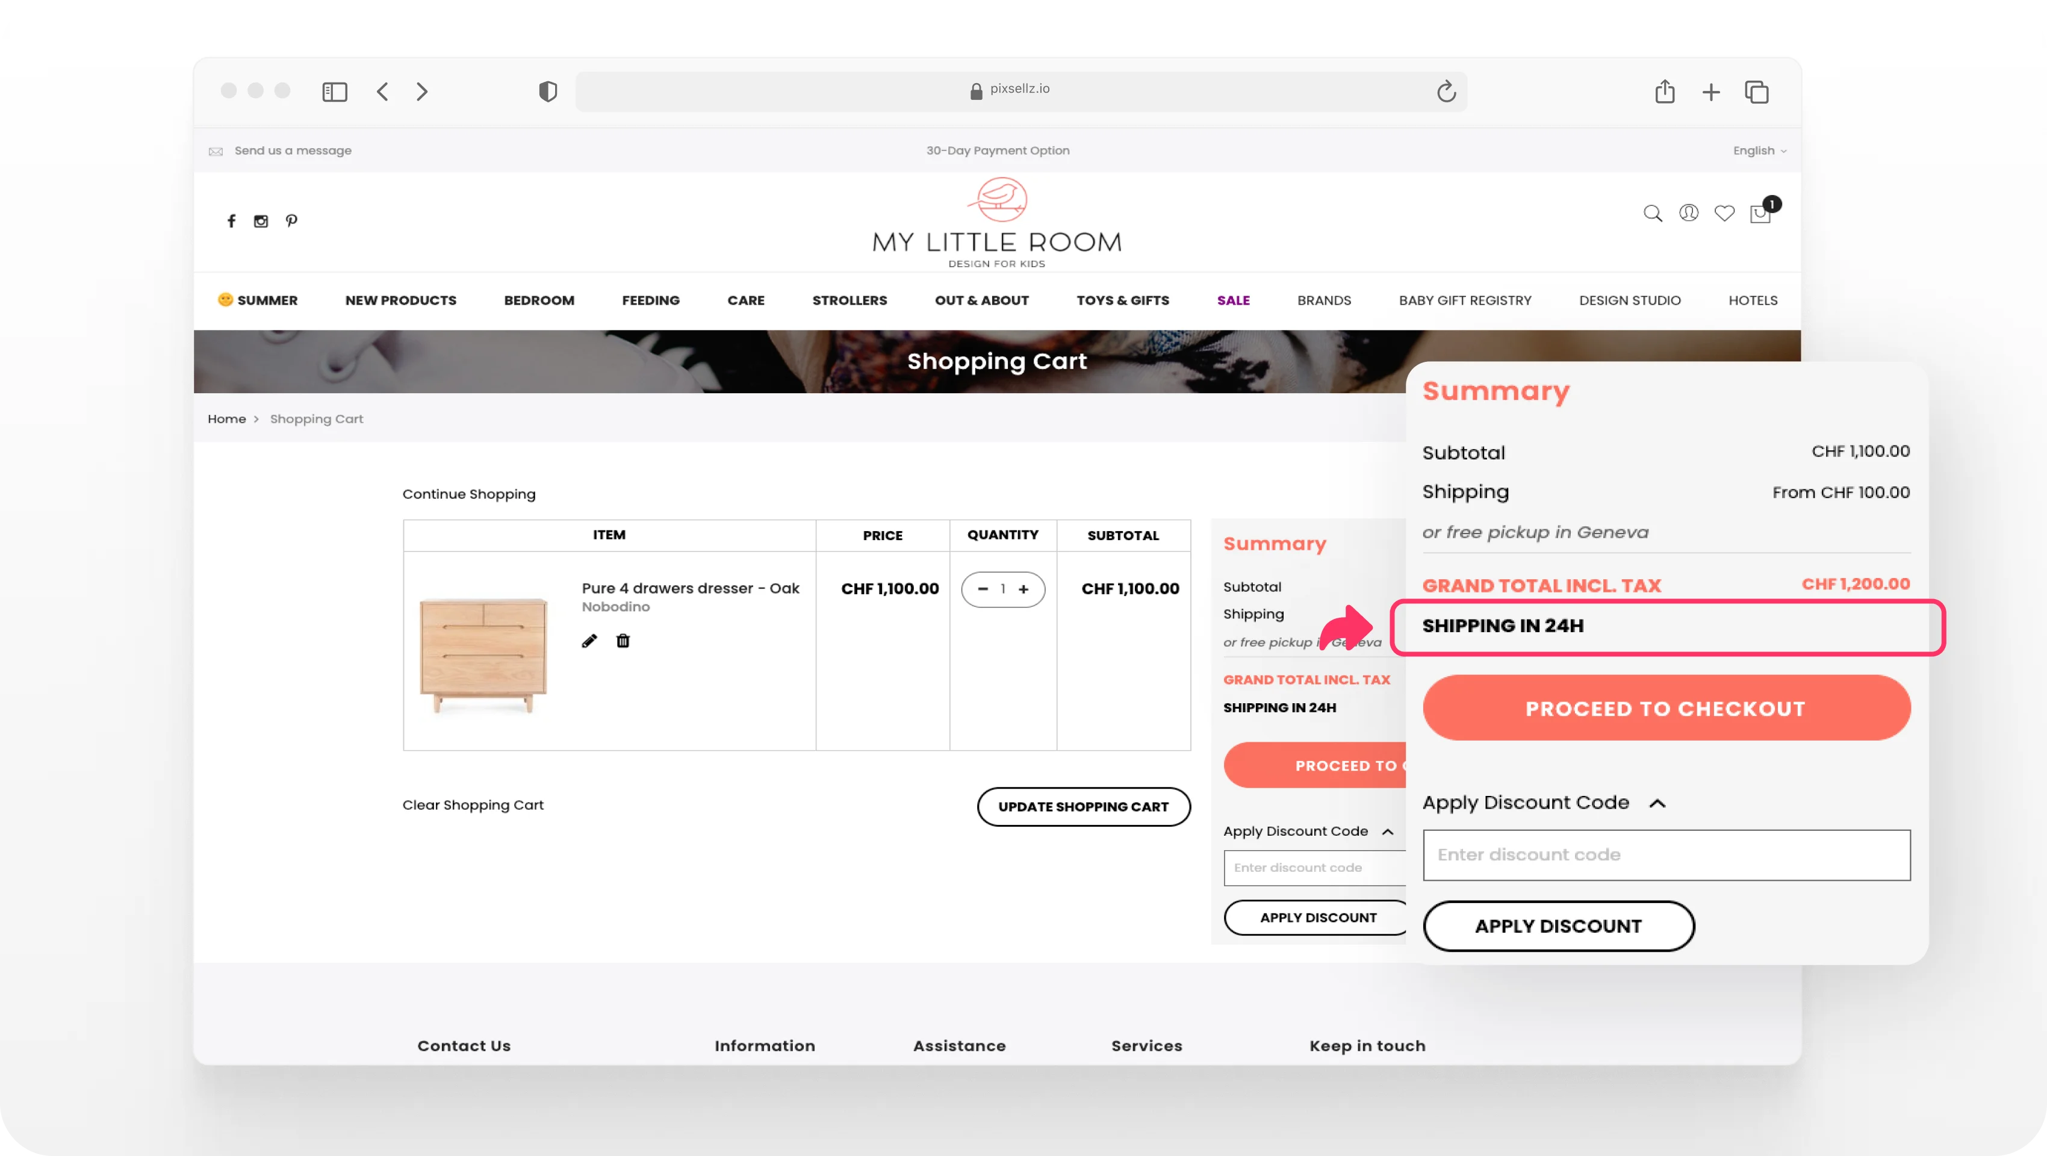2047x1156 pixels.
Task: Open the Hotels menu
Action: tap(1752, 300)
